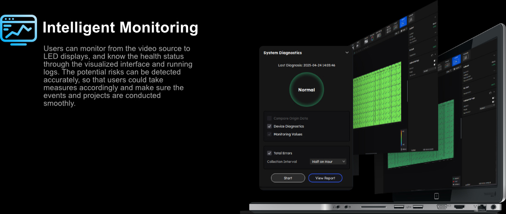
Task: Uncheck the Device Diagnostics checkbox
Action: pos(270,126)
